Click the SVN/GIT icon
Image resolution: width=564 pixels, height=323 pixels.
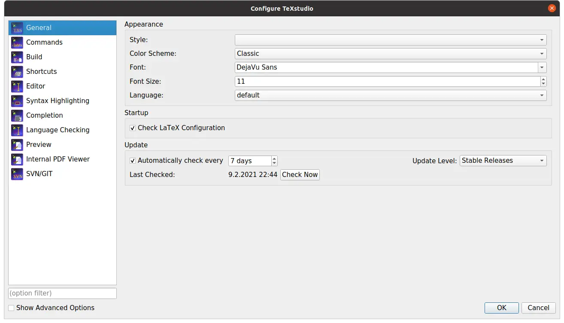coord(17,174)
